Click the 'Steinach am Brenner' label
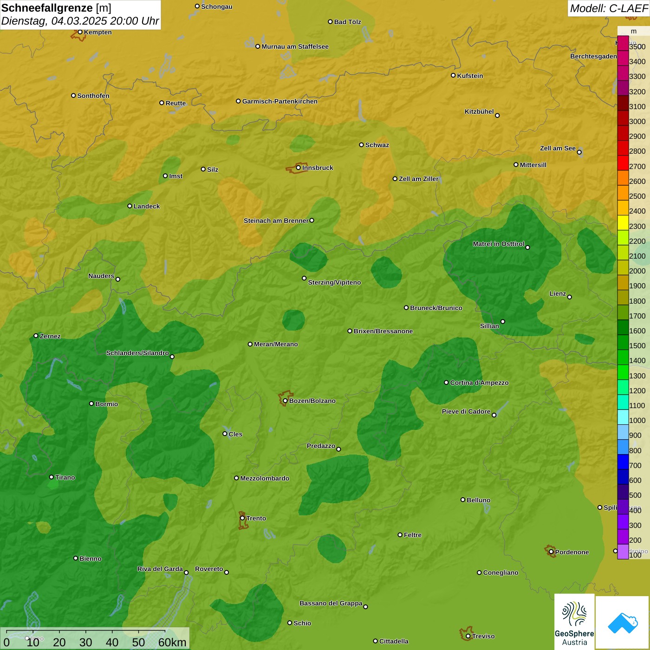The width and height of the screenshot is (650, 650). point(276,221)
